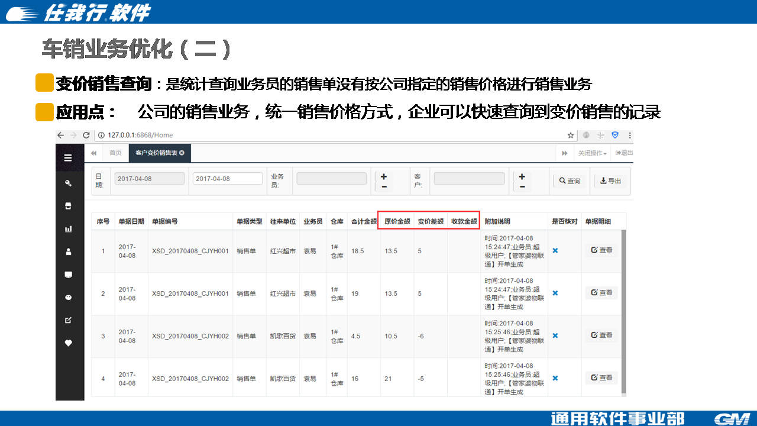This screenshot has height=426, width=757.
Task: Close the 客户变价销售表 tab
Action: point(182,153)
